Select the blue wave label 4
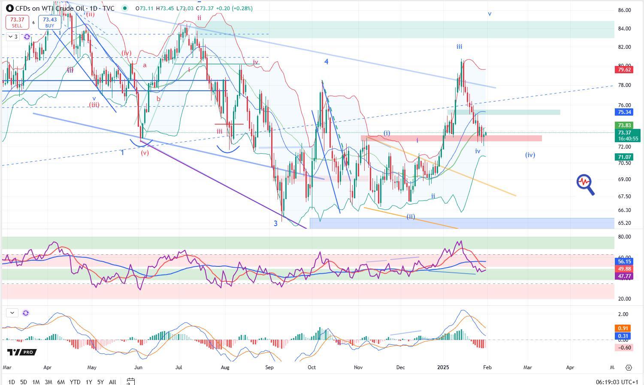Viewport: 644px width, 385px height. [x=326, y=62]
